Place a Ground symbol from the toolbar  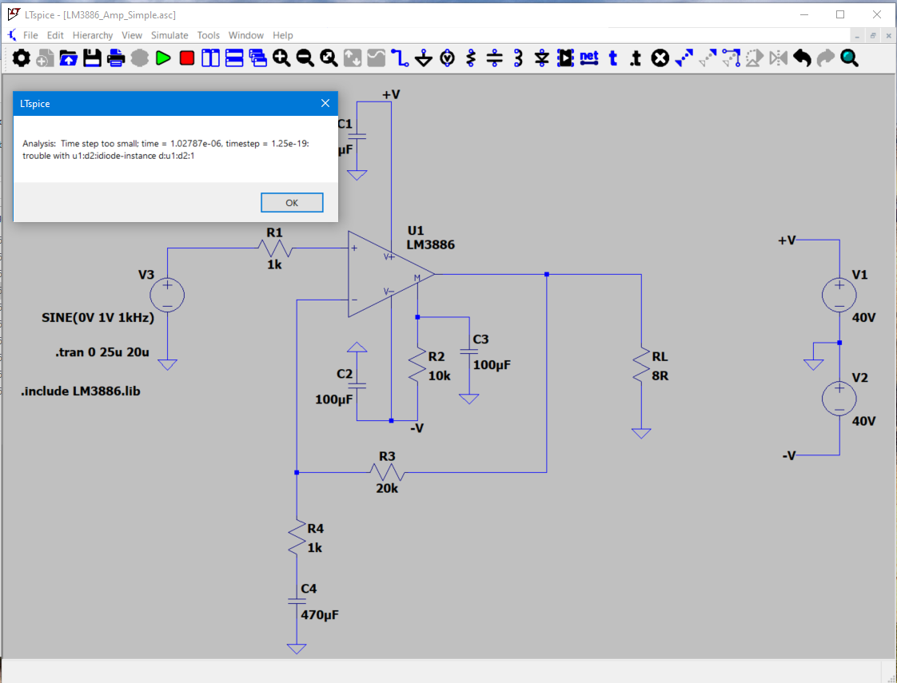point(424,58)
